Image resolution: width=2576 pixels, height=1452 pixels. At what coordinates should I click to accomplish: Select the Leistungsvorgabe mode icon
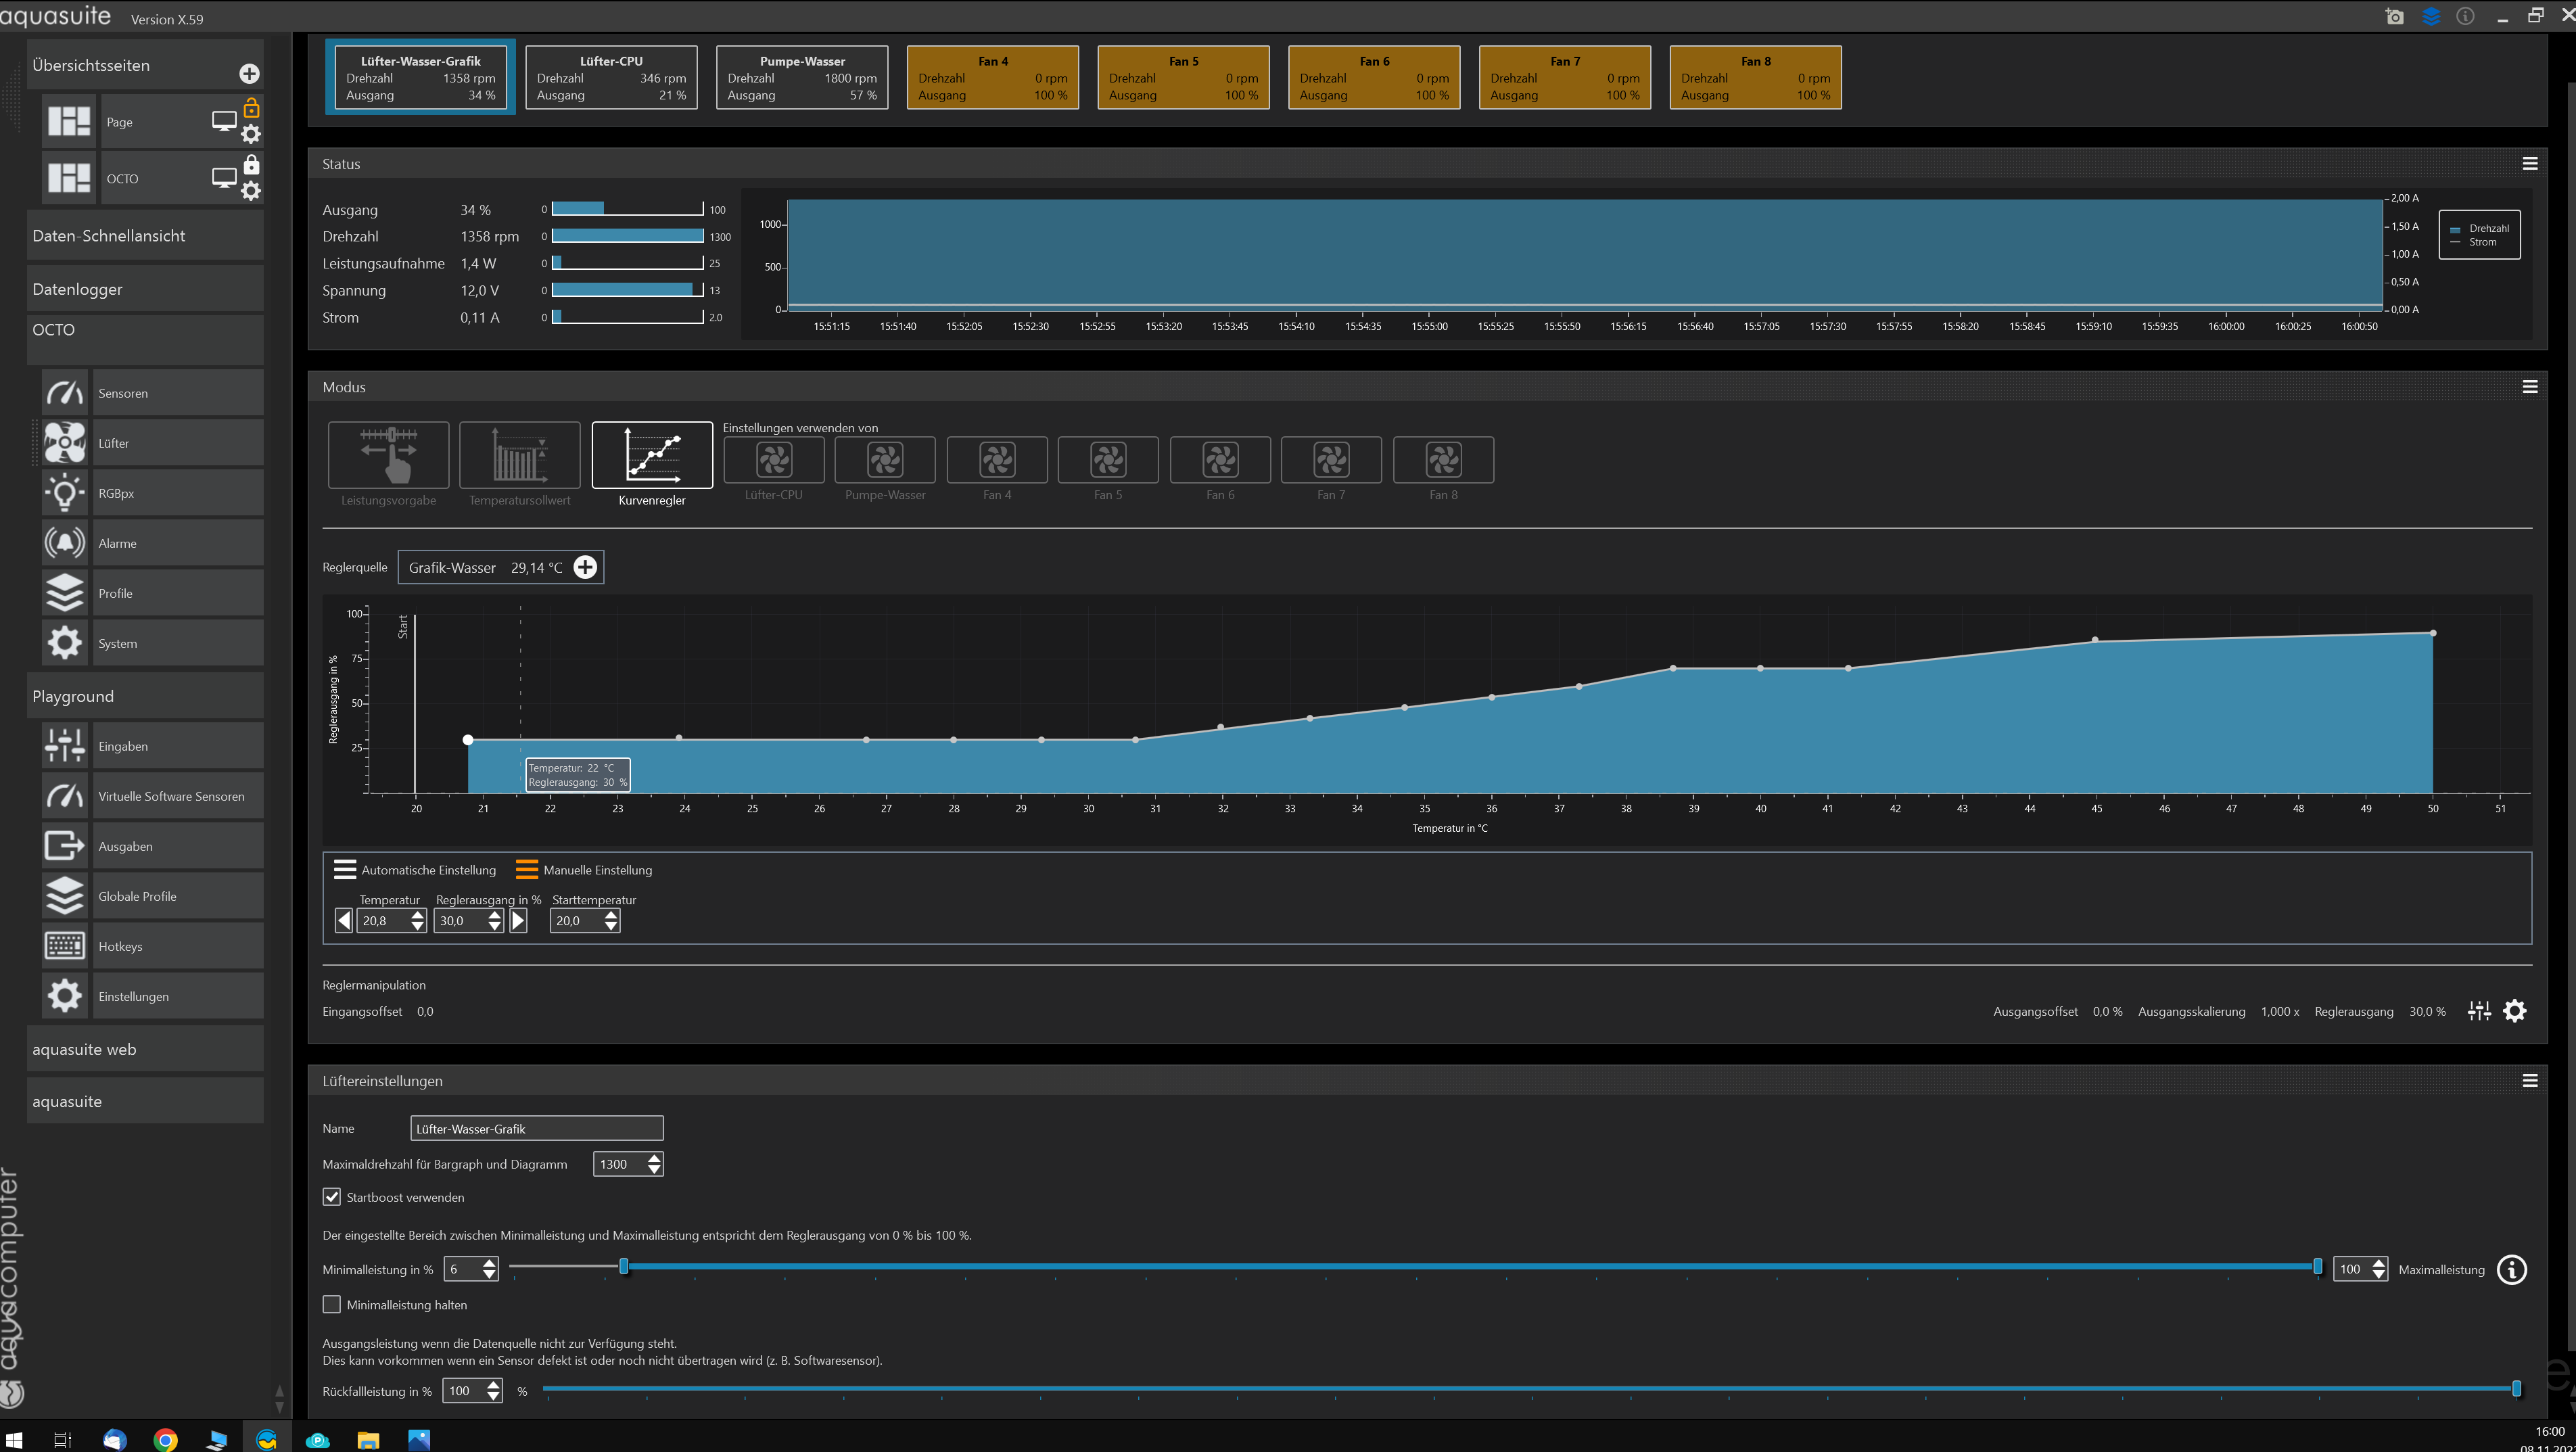pyautogui.click(x=388, y=455)
